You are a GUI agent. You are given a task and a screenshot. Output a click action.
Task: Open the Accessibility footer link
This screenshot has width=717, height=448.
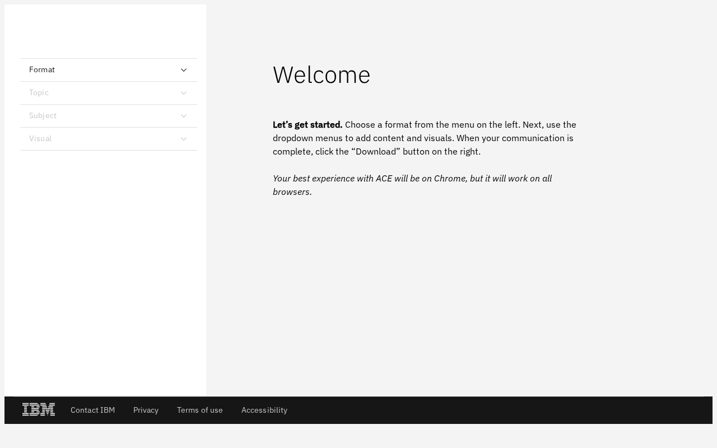(264, 410)
